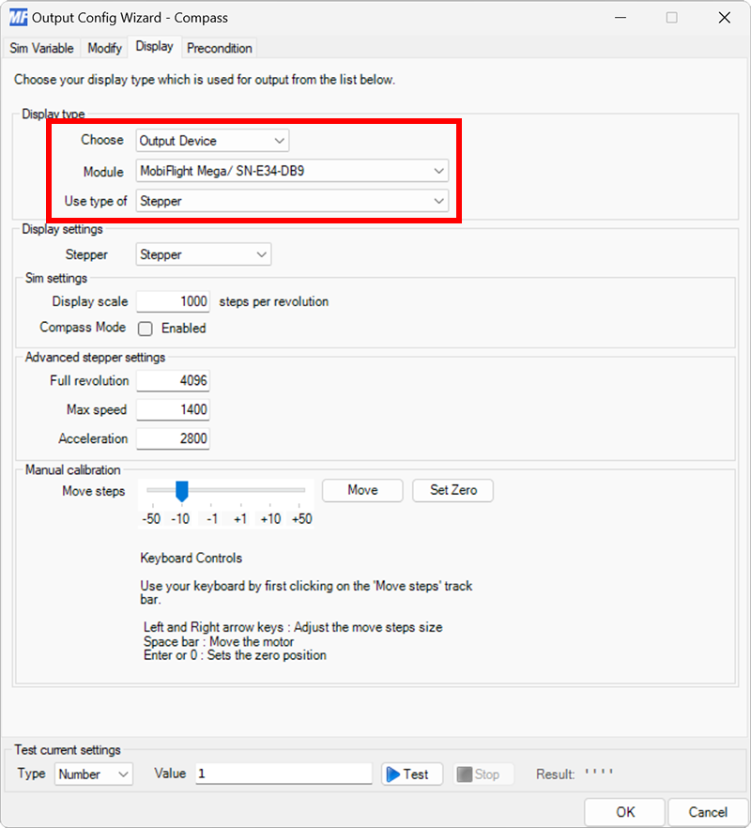Switch to the Sim Variable tab
The width and height of the screenshot is (751, 828).
tap(41, 48)
